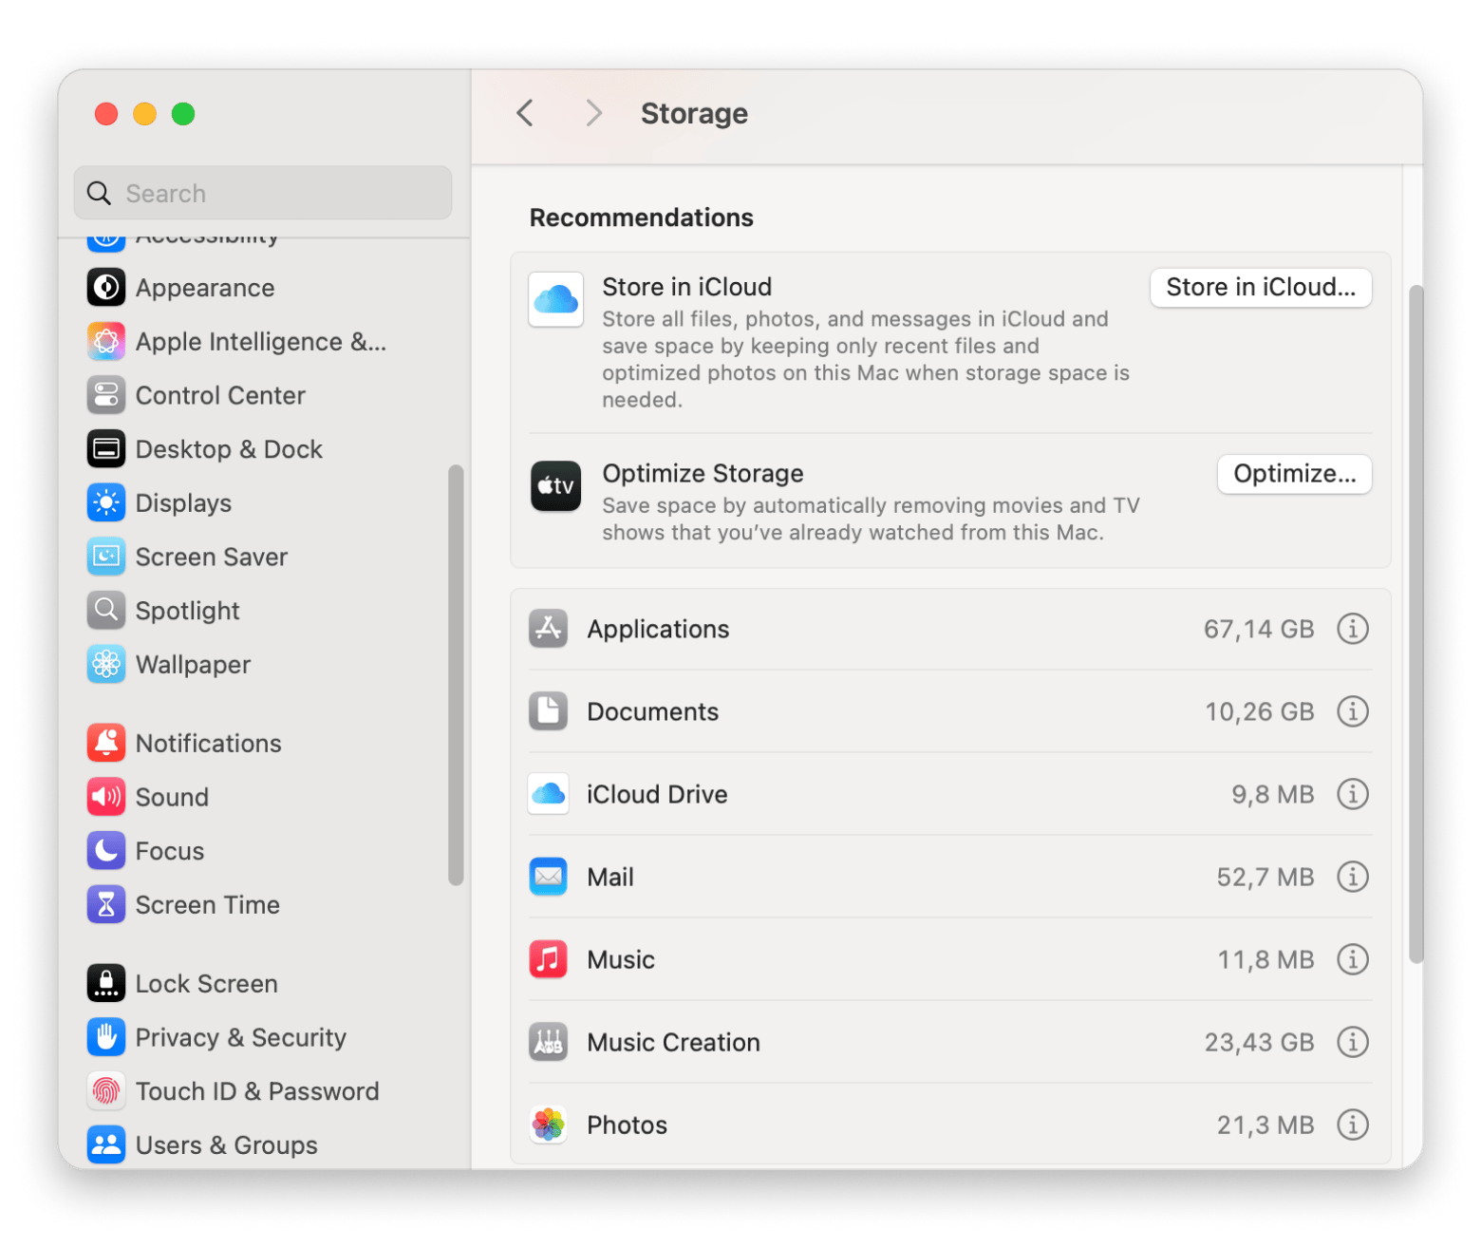Select Focus moon icon
This screenshot has width=1481, height=1248.
(106, 851)
